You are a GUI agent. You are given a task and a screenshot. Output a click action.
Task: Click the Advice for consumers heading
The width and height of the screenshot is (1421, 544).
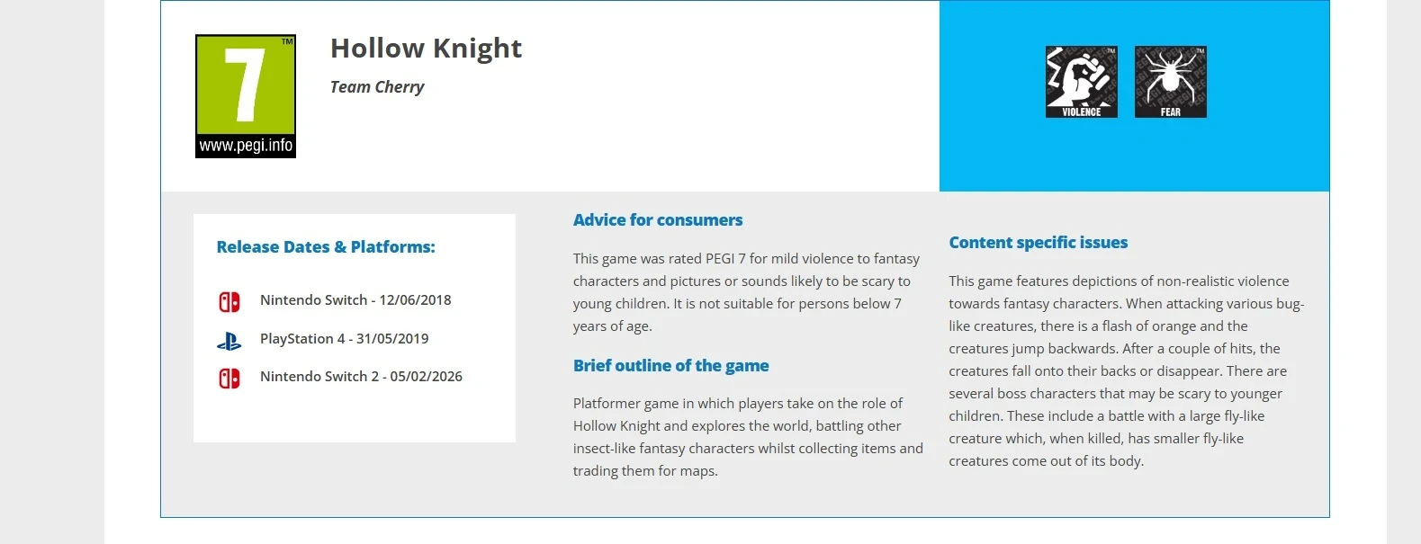click(x=658, y=220)
